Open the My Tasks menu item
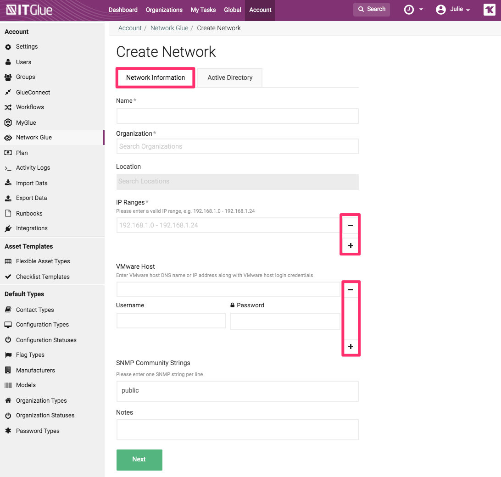 pyautogui.click(x=203, y=10)
